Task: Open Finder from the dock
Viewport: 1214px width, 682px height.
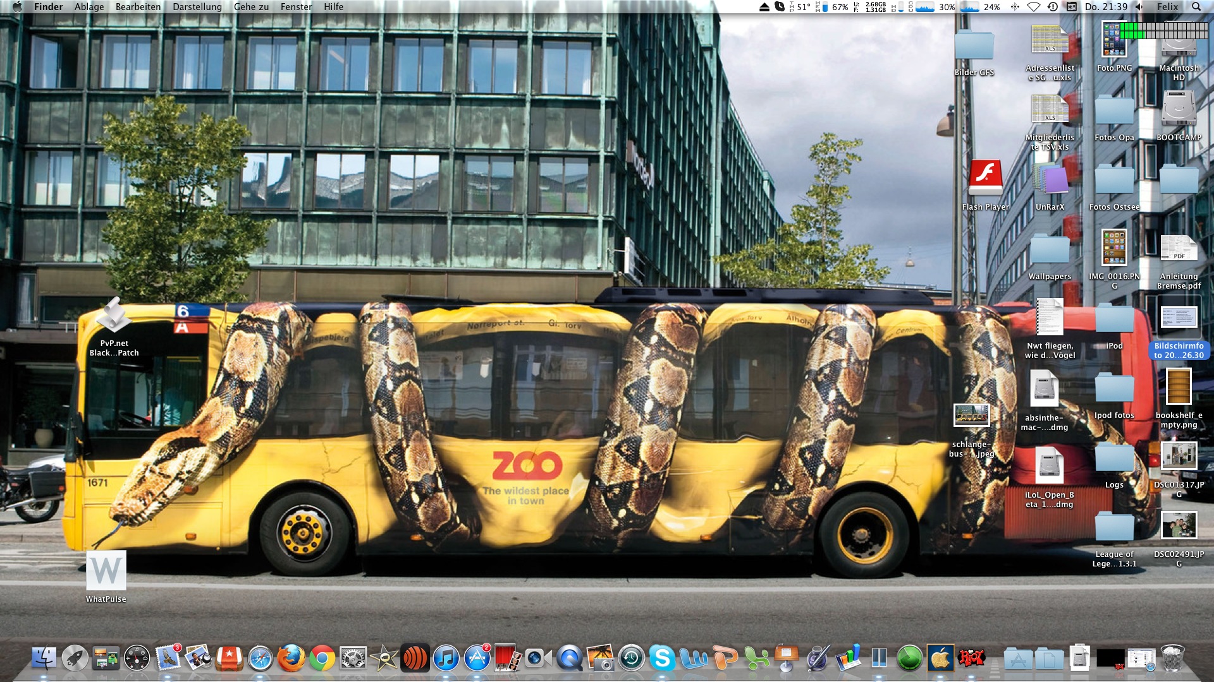Action: pos(44,659)
